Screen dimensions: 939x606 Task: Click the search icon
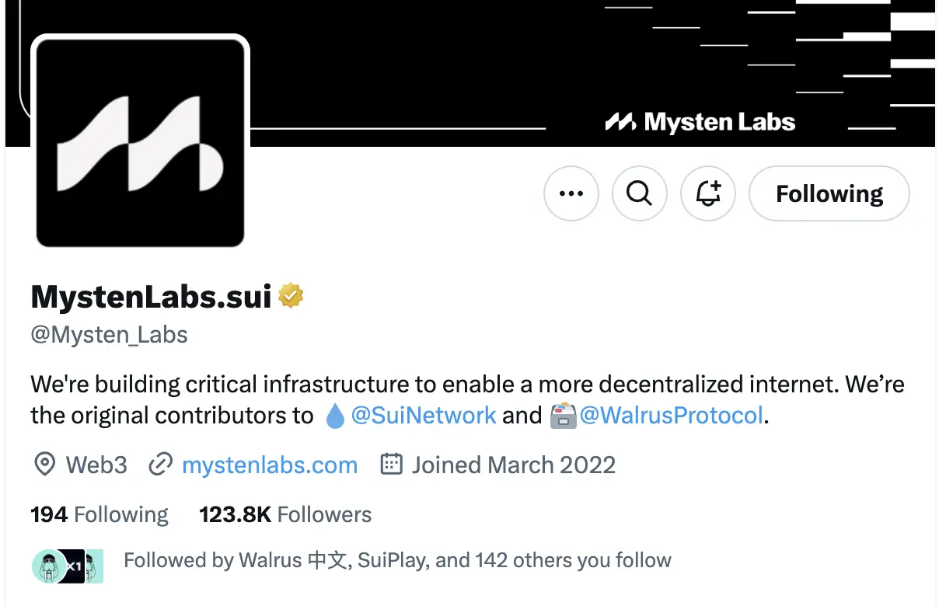(x=640, y=193)
